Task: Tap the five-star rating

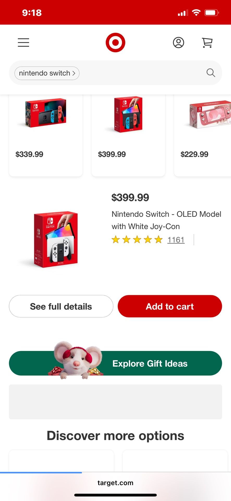Action: [x=137, y=240]
